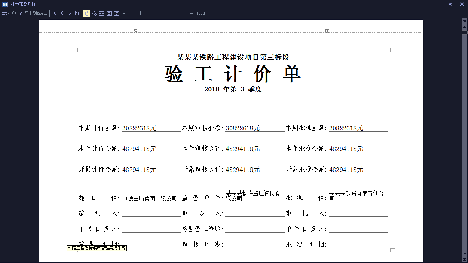
Task: Click tooltip 铁路工程造价编审管理集成系统
Action: pyautogui.click(x=97, y=248)
